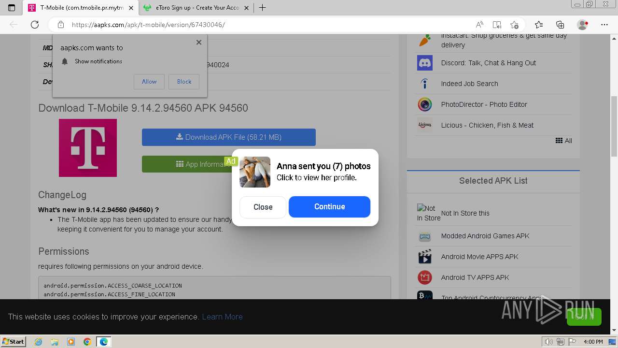Open Indeed Job Search link
The width and height of the screenshot is (618, 348).
(x=470, y=84)
